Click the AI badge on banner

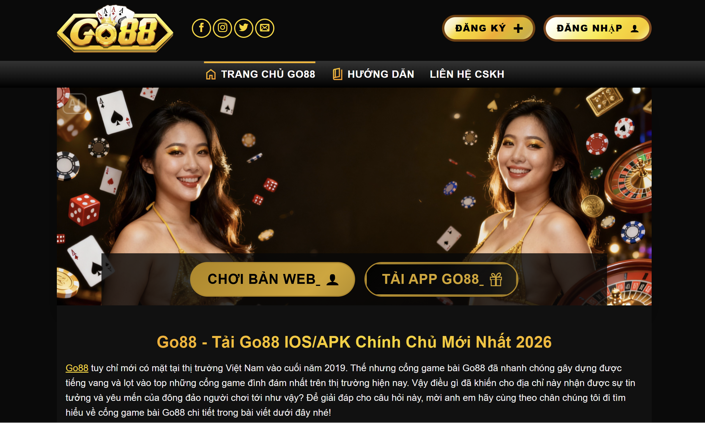click(x=75, y=104)
